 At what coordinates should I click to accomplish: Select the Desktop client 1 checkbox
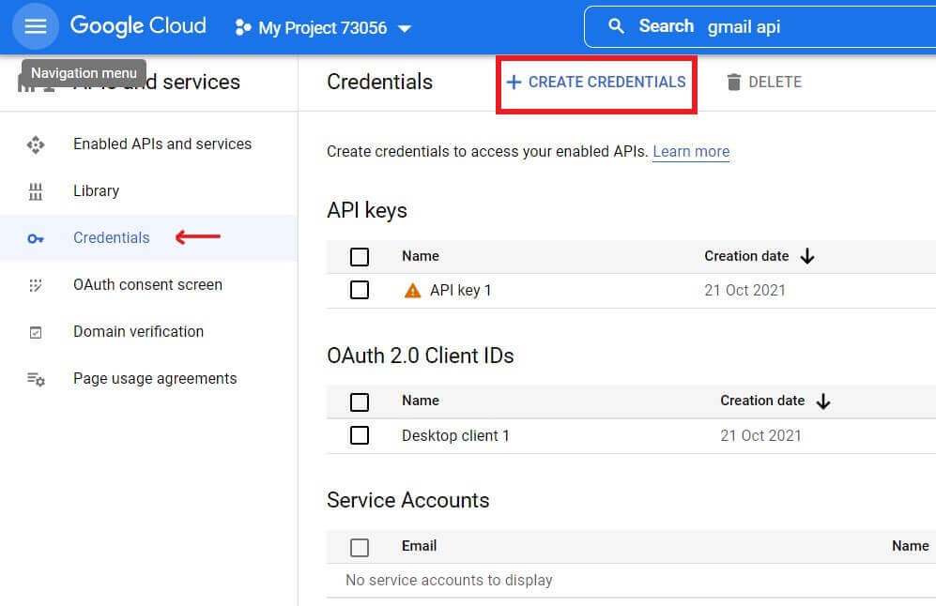[360, 435]
